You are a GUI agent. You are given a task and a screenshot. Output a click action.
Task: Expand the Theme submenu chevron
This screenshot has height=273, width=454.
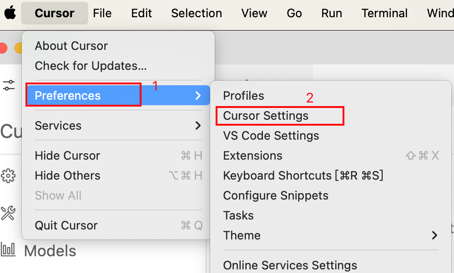(434, 235)
